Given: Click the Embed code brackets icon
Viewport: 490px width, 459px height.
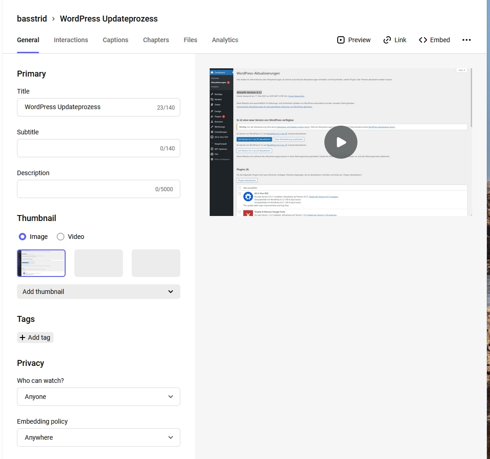Looking at the screenshot, I should 423,40.
